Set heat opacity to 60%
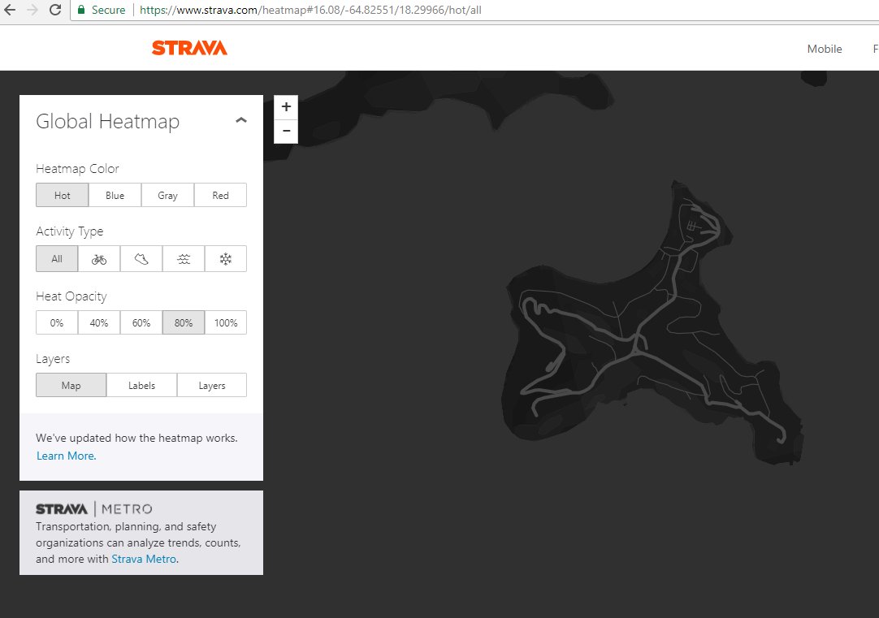The image size is (879, 618). [141, 322]
